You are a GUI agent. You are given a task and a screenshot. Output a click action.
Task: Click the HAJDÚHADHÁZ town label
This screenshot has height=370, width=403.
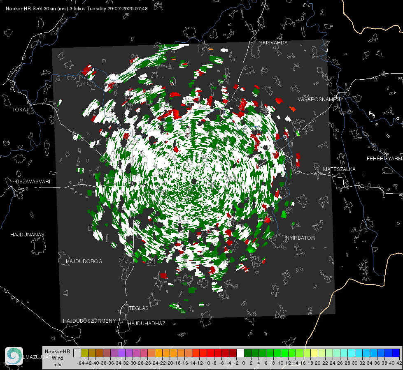(147, 323)
